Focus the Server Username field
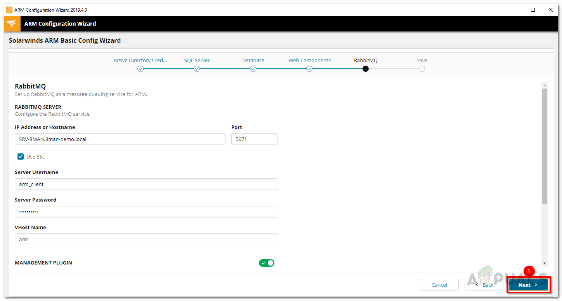 [x=146, y=184]
